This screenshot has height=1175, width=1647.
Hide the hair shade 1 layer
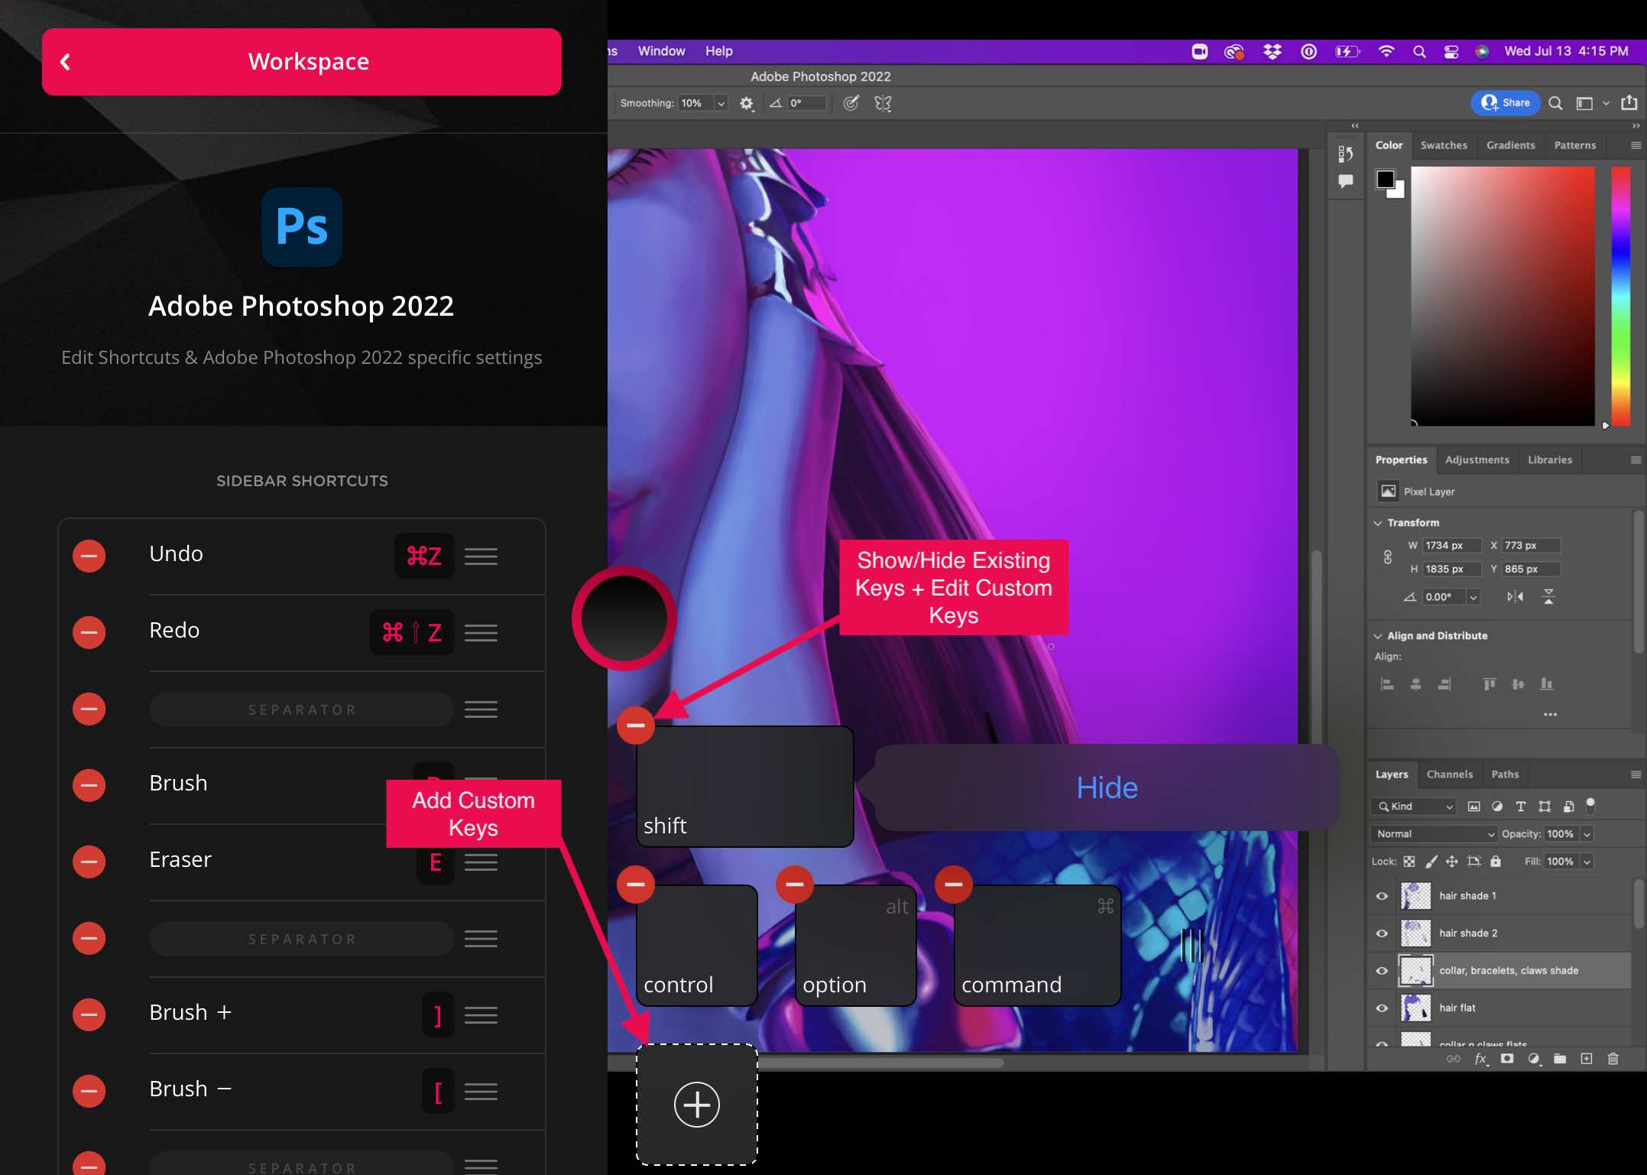pyautogui.click(x=1382, y=896)
